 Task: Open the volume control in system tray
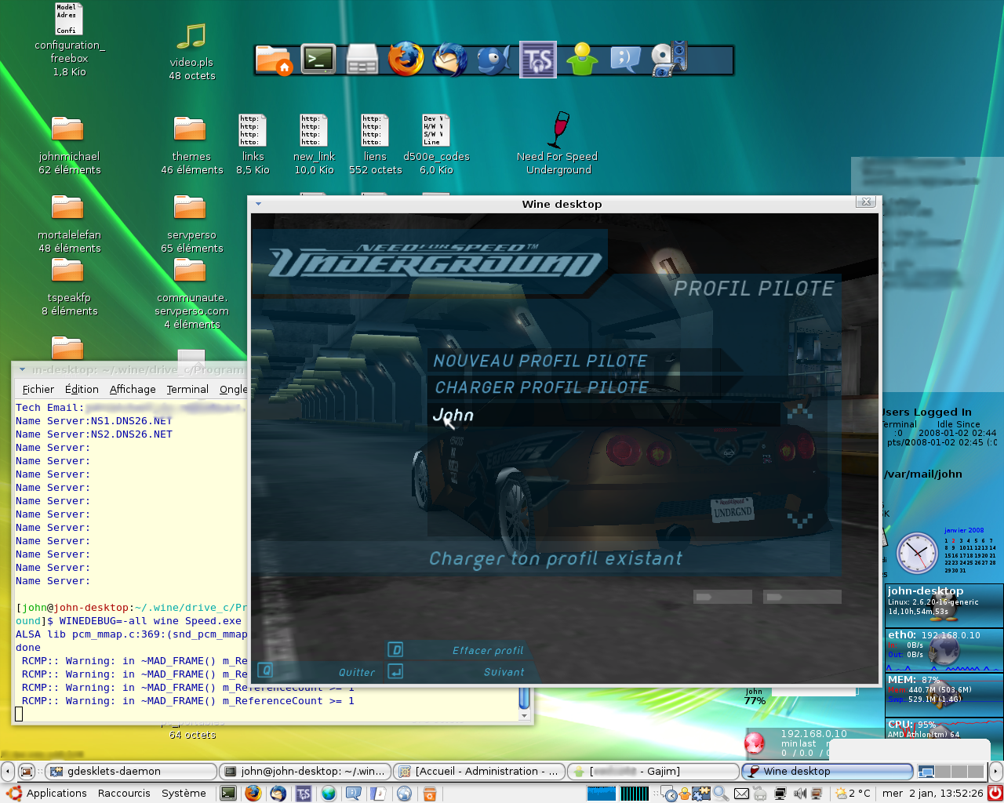click(800, 794)
